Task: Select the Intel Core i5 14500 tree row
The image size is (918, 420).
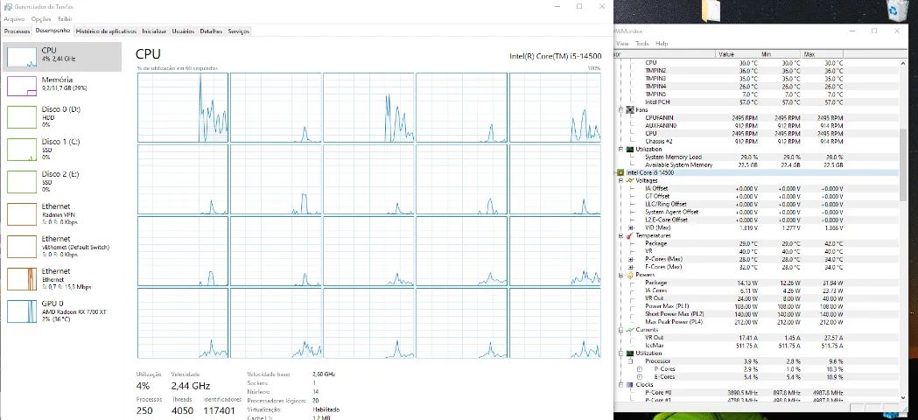Action: click(756, 172)
